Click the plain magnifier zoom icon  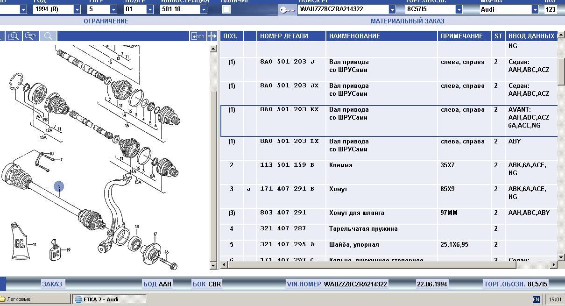coord(48,36)
